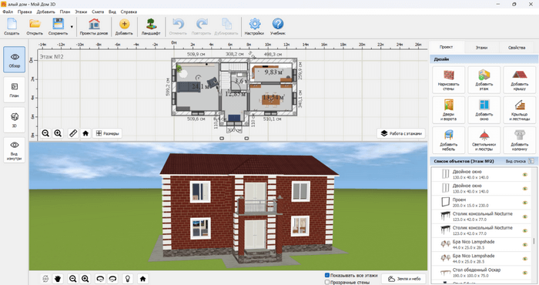Open the Учебник help icon
539x285 pixels.
pos(278,26)
